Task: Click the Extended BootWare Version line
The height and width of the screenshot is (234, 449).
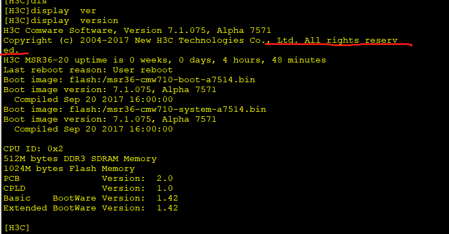Action: pos(90,208)
